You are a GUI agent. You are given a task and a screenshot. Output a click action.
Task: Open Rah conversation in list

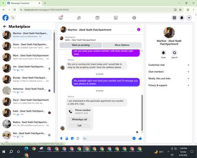click(26, 135)
